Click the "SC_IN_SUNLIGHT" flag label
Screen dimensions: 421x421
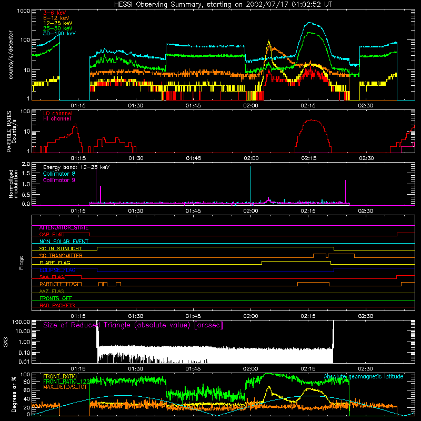[61, 248]
